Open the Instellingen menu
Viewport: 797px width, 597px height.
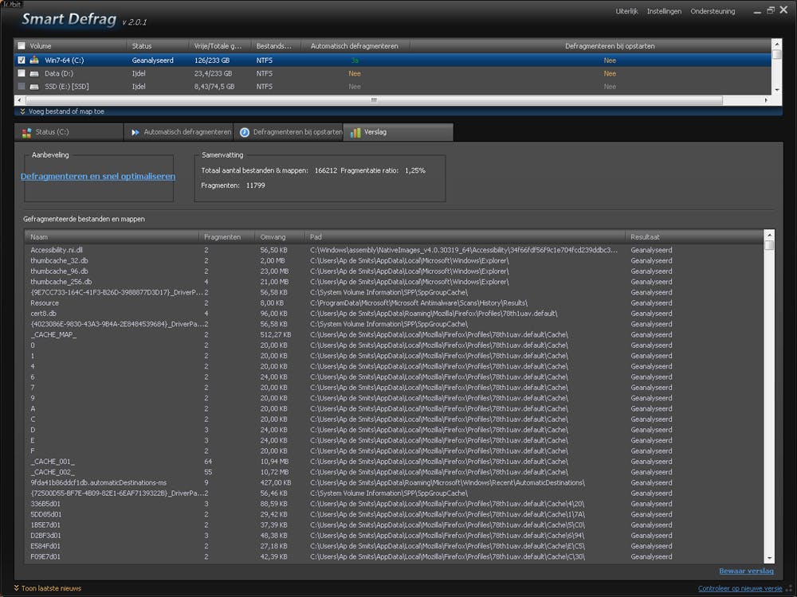tap(664, 11)
